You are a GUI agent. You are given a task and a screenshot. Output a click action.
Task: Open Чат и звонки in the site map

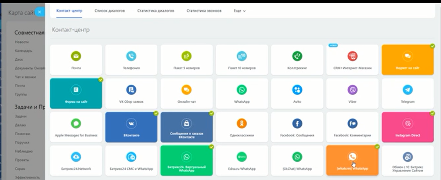25,77
